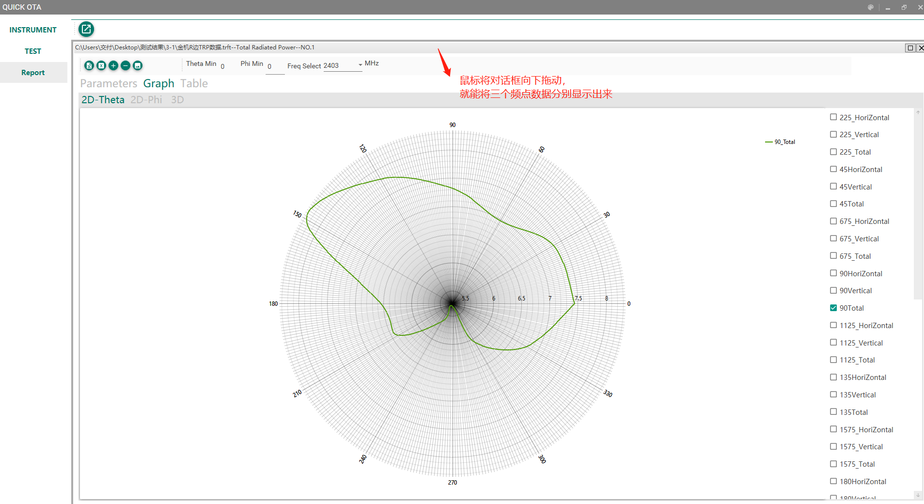The height and width of the screenshot is (504, 924).
Task: Click the file path title text
Action: (195, 47)
